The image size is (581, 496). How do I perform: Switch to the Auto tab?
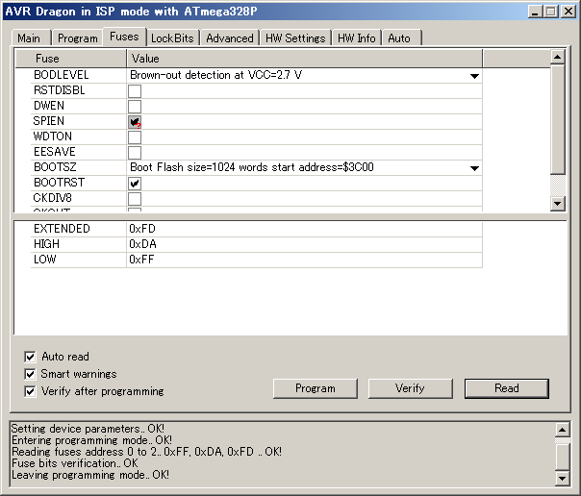point(402,38)
